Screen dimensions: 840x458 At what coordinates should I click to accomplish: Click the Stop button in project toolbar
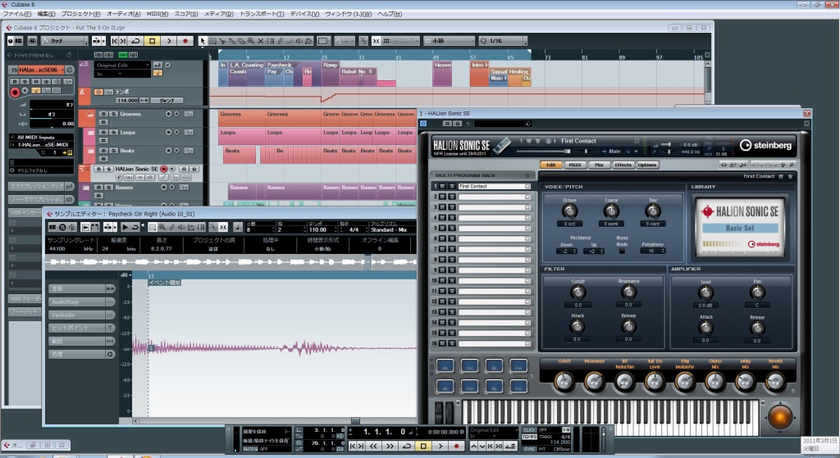point(152,41)
